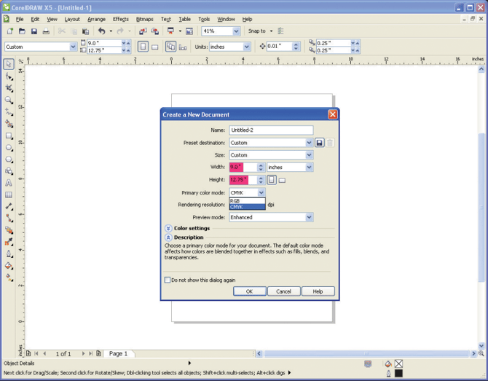Open the Preview mode dropdown
The height and width of the screenshot is (381, 488).
point(309,217)
